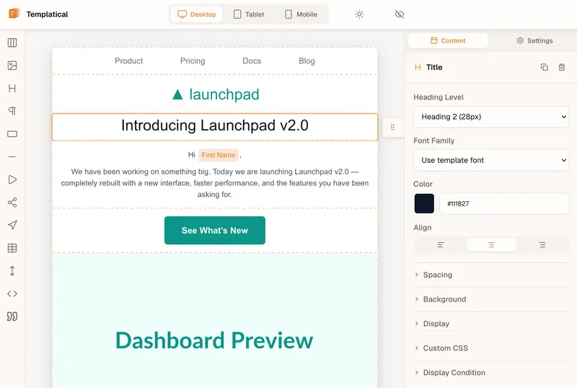577x388 pixels.
Task: Add a vertical spacer block
Action: [12, 271]
